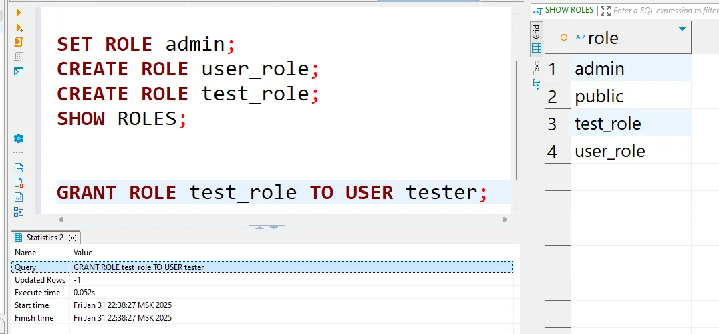Click the variables panel icon
The width and height of the screenshot is (719, 334).
(19, 197)
